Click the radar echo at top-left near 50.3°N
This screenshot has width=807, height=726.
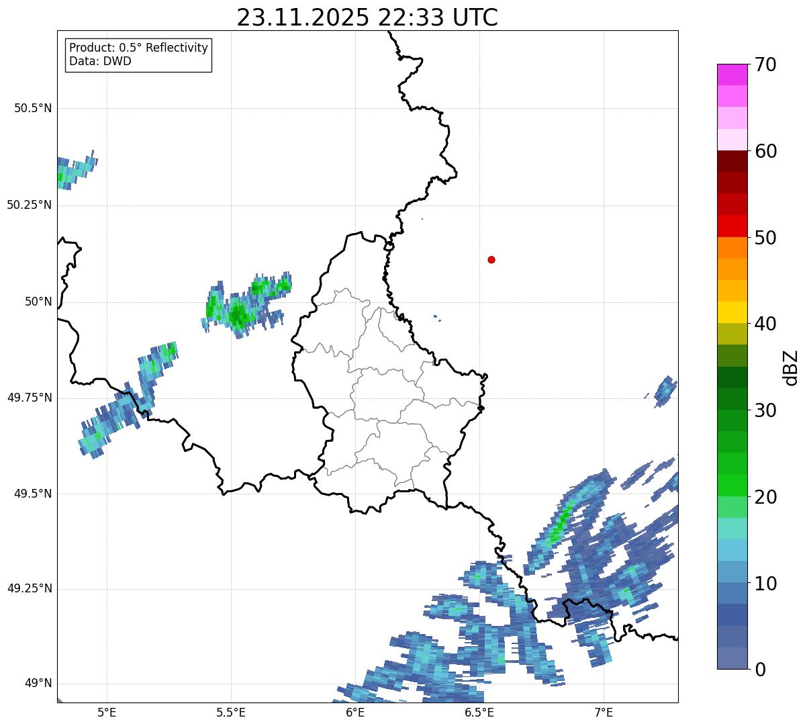click(x=75, y=171)
